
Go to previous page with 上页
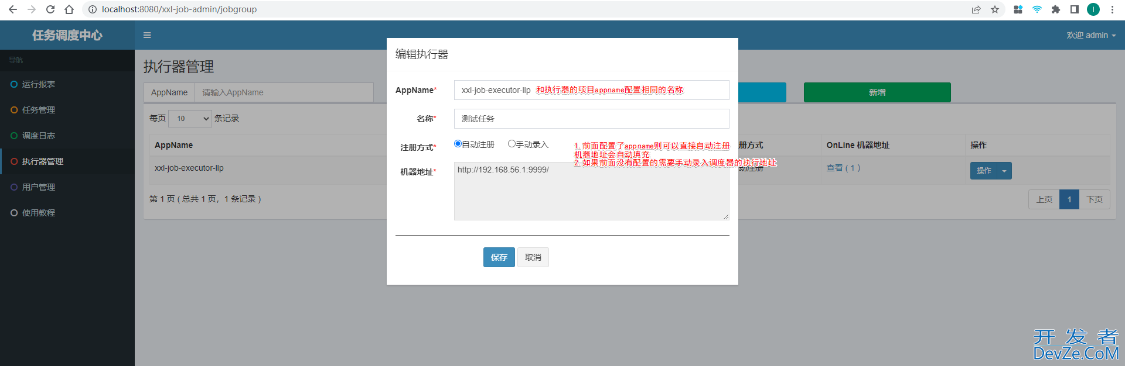click(1044, 199)
